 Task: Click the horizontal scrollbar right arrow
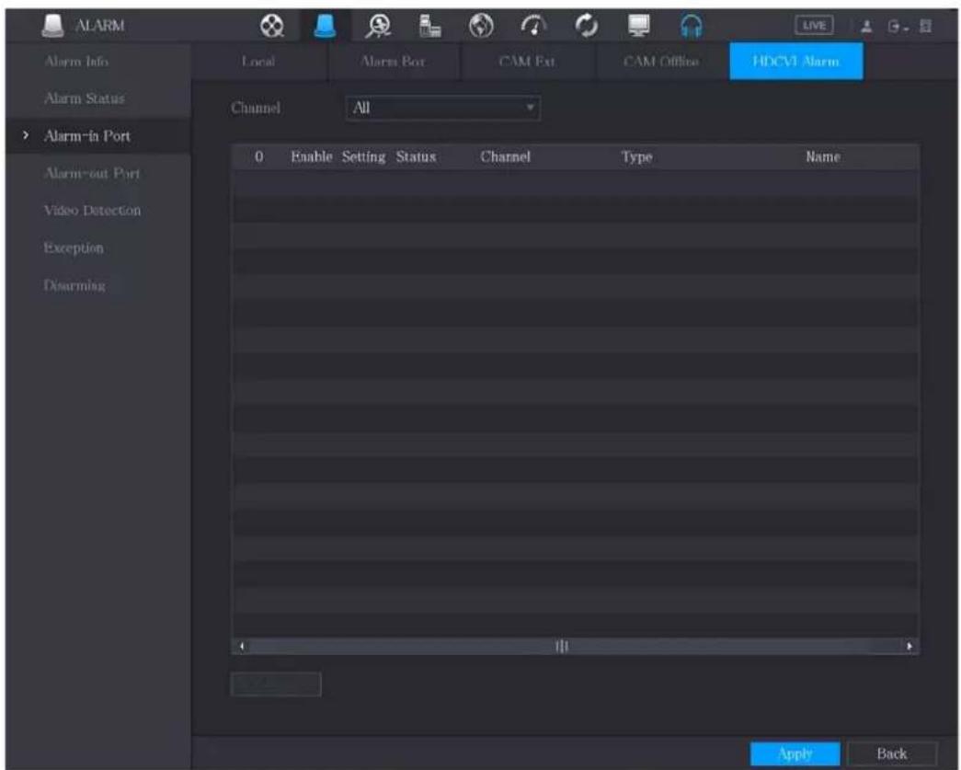tap(909, 646)
